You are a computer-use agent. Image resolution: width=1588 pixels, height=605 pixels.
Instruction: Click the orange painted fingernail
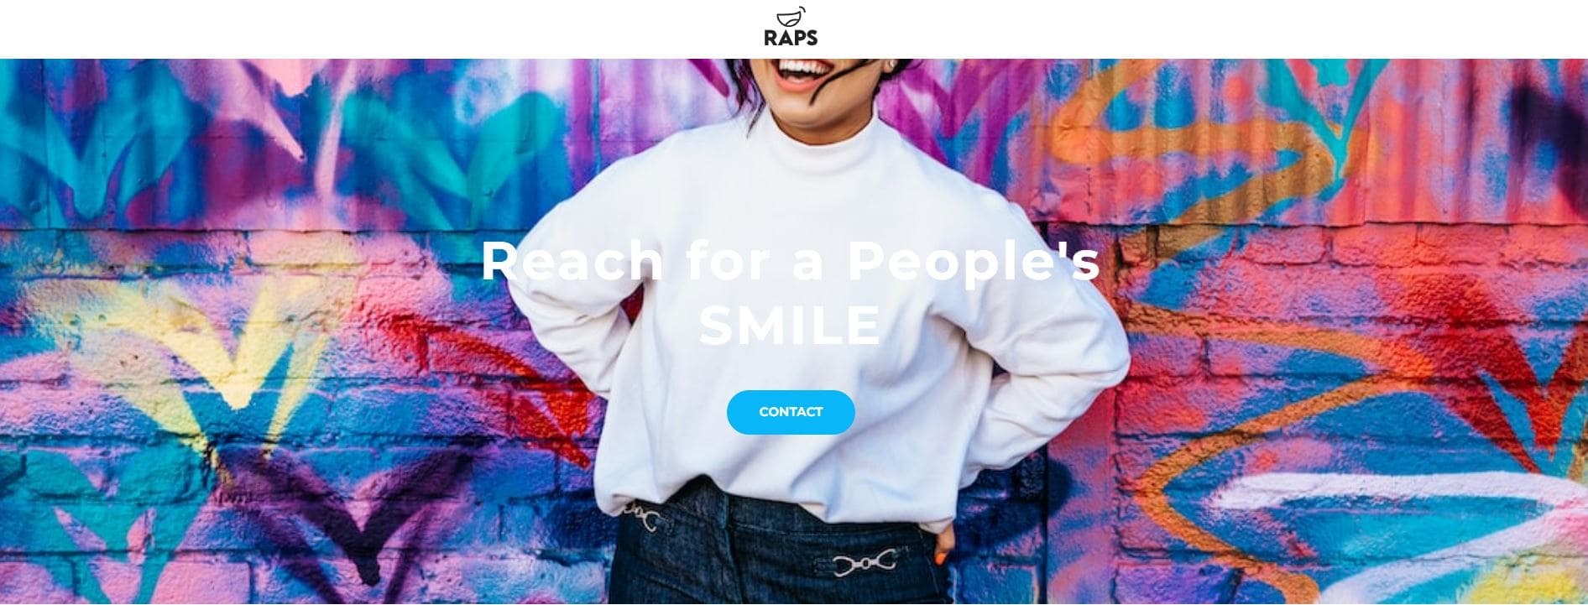pyautogui.click(x=942, y=557)
